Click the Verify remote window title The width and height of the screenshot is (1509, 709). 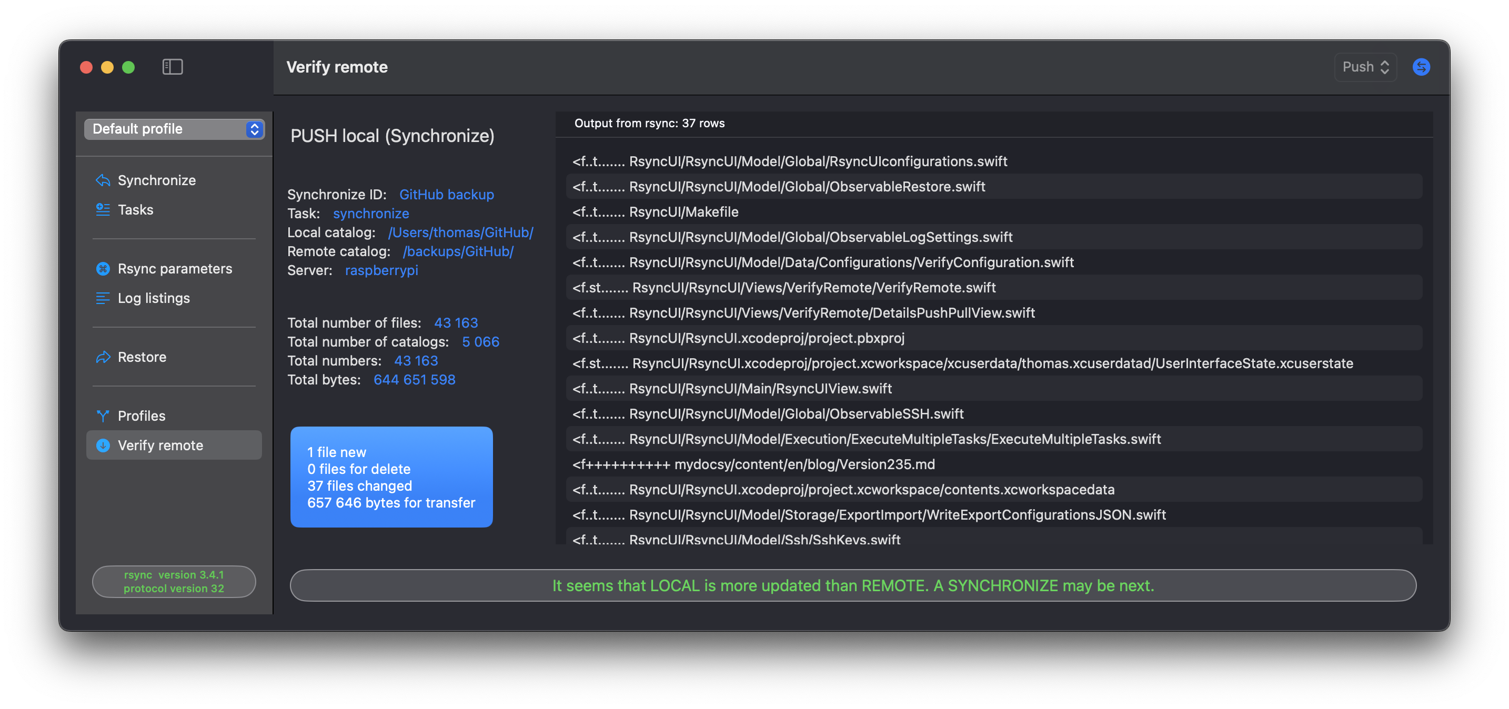tap(337, 67)
